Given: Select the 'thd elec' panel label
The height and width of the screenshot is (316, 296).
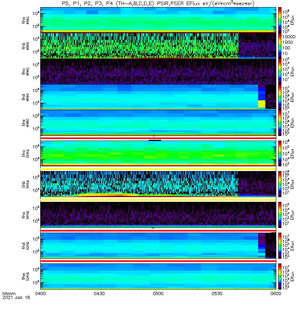Looking at the screenshot, I should point(25,97).
